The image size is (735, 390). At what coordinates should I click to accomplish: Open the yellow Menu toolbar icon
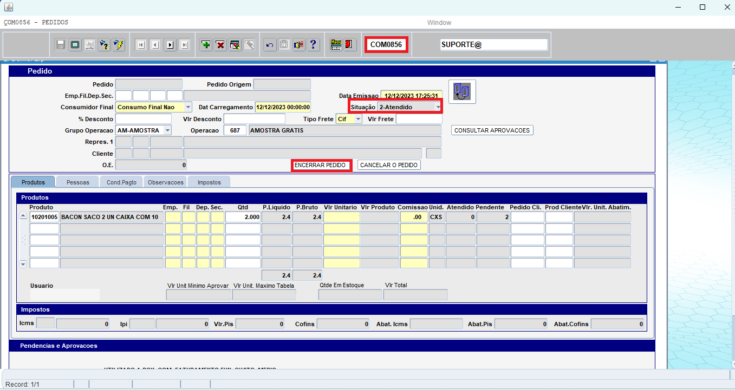point(336,45)
